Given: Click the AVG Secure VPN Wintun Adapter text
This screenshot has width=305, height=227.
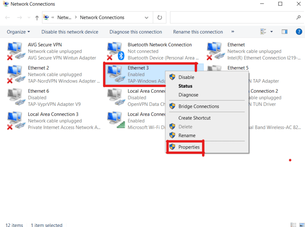Looking at the screenshot, I should pyautogui.click(x=62, y=58).
